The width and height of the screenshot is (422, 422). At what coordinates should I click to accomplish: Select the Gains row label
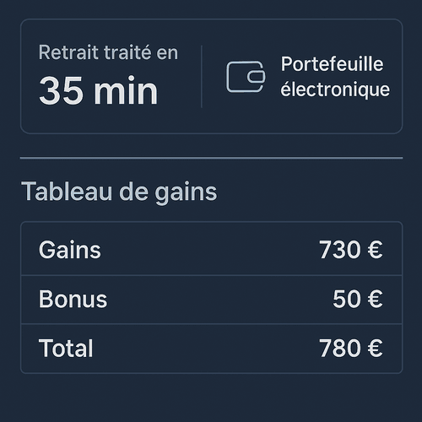(70, 250)
